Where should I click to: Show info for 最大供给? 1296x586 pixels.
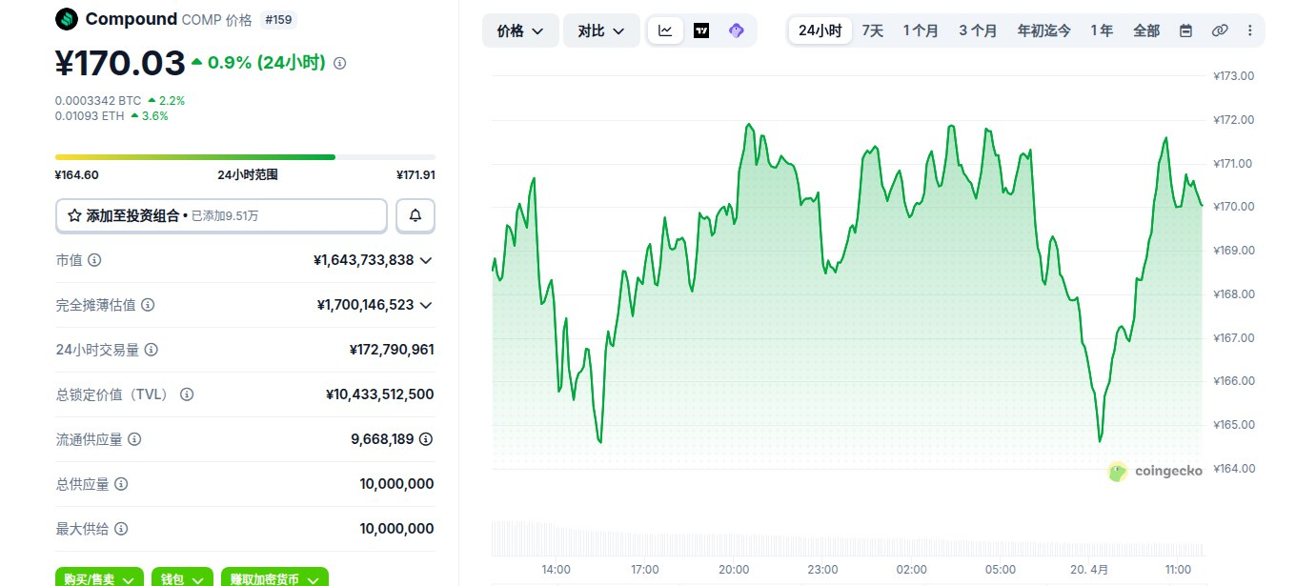pyautogui.click(x=121, y=529)
